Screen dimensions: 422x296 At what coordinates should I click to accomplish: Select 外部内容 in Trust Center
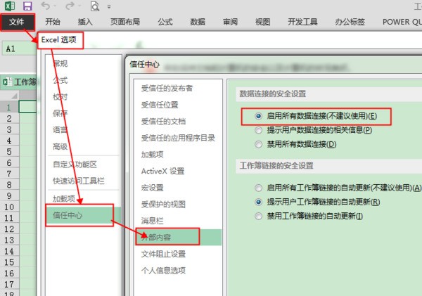[178, 237]
